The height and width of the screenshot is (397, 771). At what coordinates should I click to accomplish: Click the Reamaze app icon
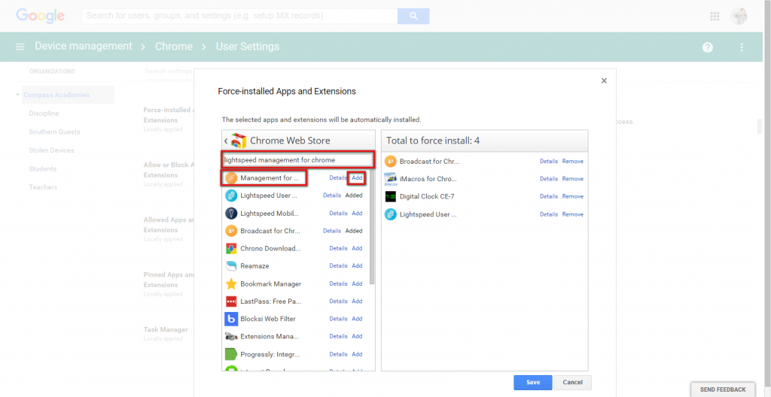(231, 266)
